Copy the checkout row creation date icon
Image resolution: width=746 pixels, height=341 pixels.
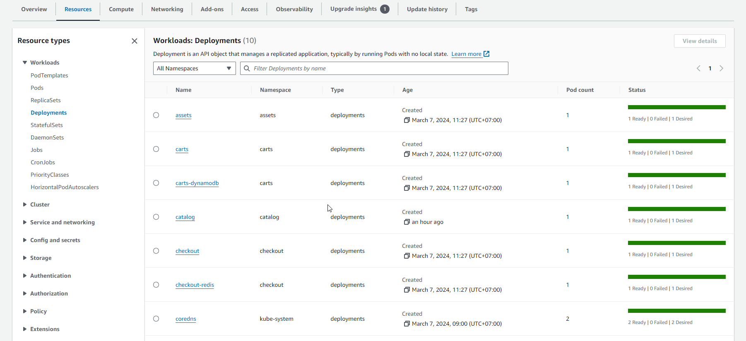(x=407, y=256)
